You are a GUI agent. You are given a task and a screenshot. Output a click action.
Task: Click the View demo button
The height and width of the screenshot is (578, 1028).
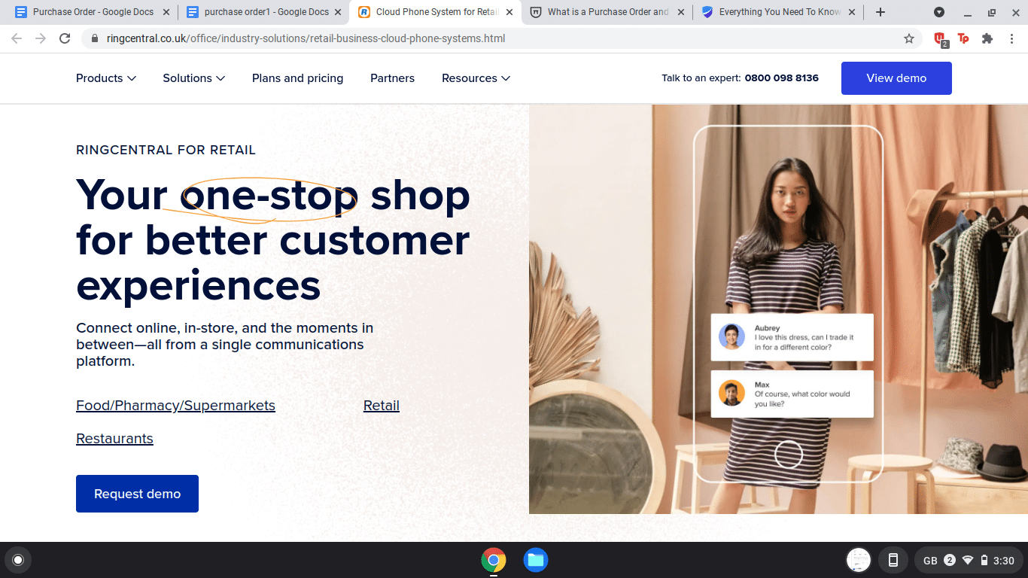(896, 78)
